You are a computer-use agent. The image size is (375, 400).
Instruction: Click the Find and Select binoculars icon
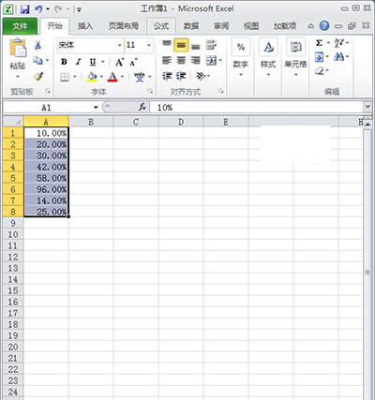[338, 57]
